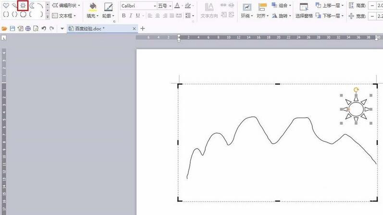Click the align (对齐) icon
This screenshot has height=215, width=383.
click(x=262, y=7)
